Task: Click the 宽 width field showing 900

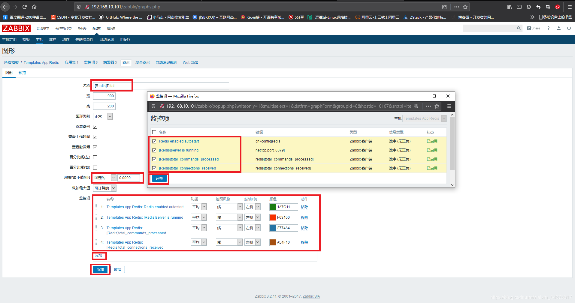Action: point(104,96)
